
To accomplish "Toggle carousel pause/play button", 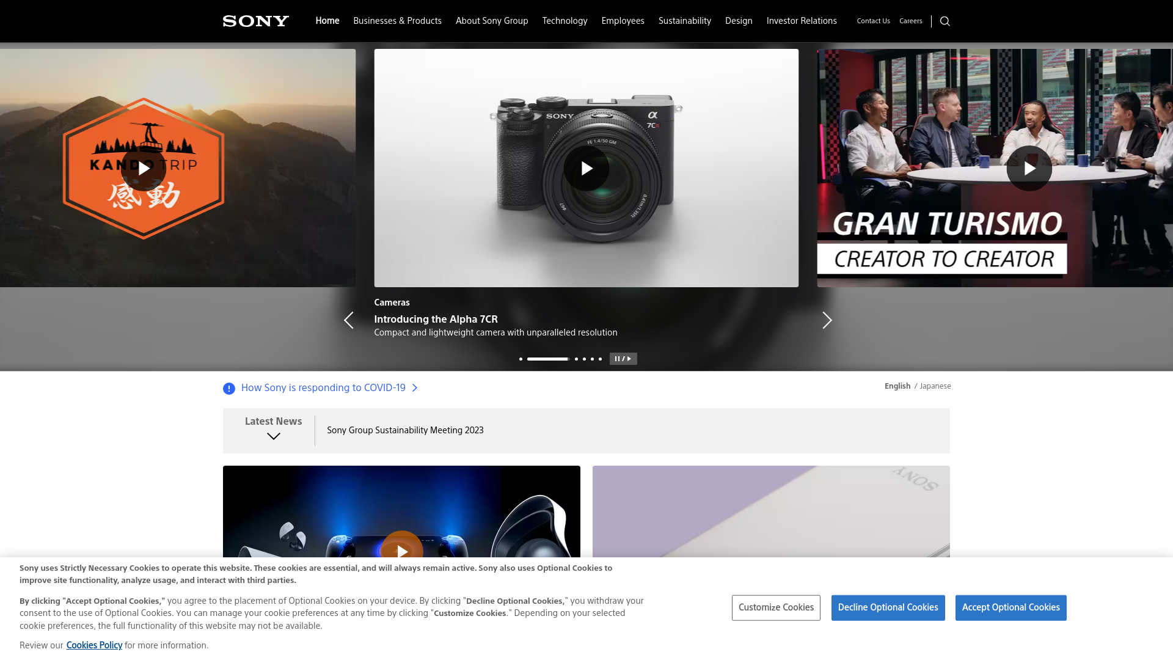I will (623, 359).
